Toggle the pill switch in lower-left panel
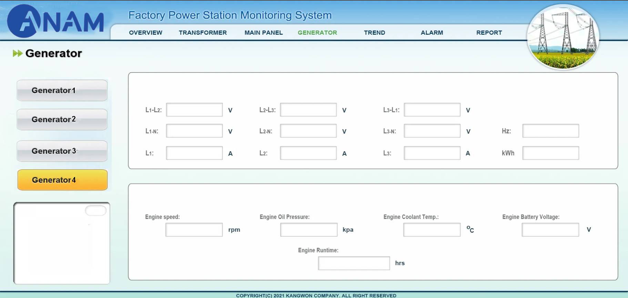Viewport: 628px width, 298px height. (x=96, y=211)
